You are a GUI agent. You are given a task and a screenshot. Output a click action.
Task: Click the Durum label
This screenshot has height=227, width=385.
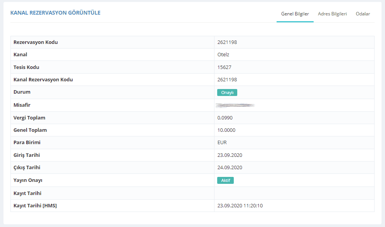[22, 92]
